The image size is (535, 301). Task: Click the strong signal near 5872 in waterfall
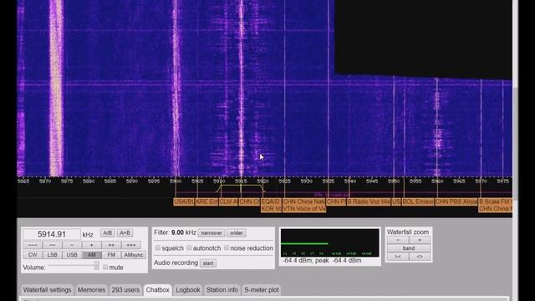click(56, 88)
